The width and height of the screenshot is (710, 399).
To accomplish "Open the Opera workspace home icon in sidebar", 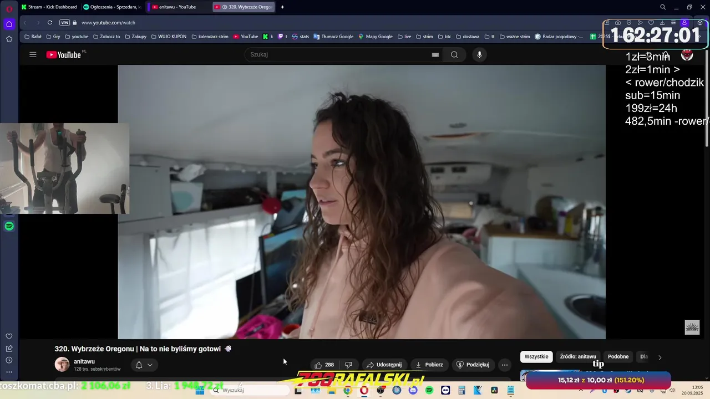I will [9, 24].
